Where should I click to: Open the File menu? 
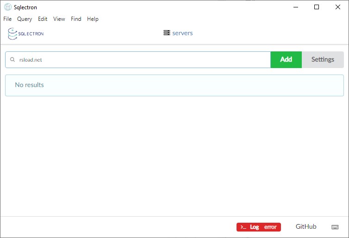pos(7,19)
